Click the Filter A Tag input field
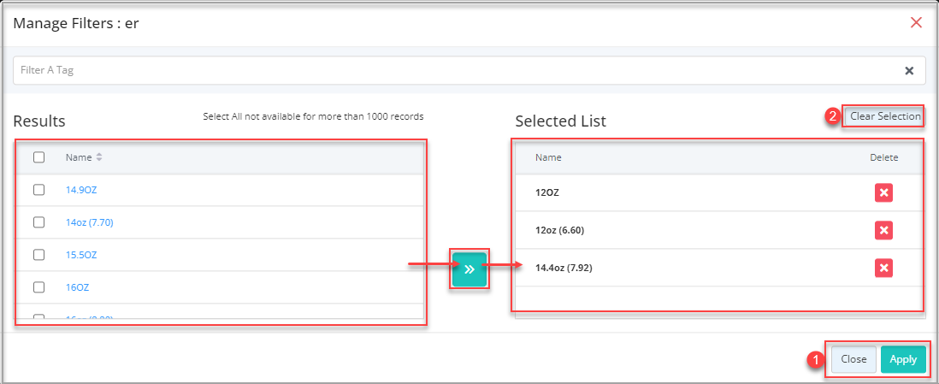The image size is (939, 384). pos(469,71)
